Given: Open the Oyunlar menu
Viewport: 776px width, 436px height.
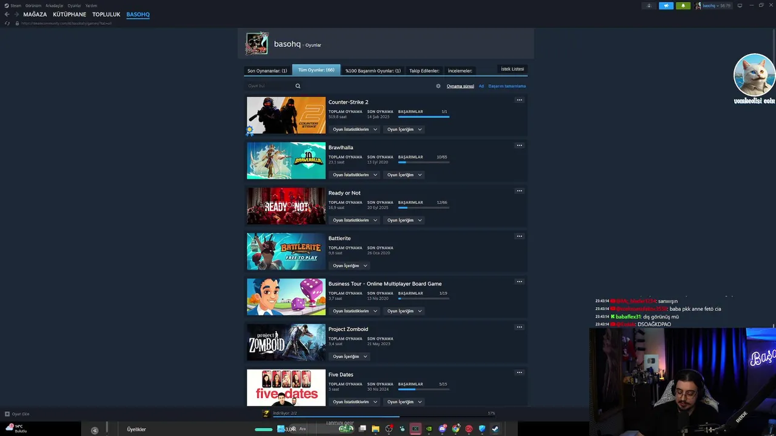Looking at the screenshot, I should coord(75,5).
